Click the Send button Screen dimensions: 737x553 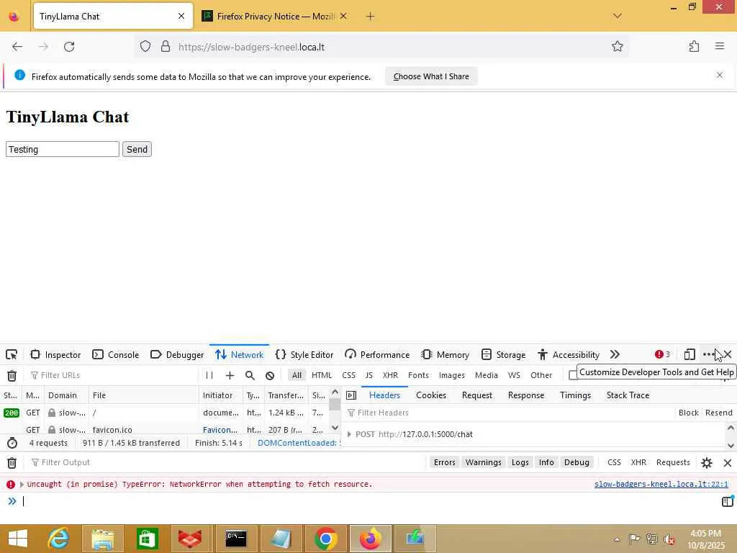click(137, 150)
